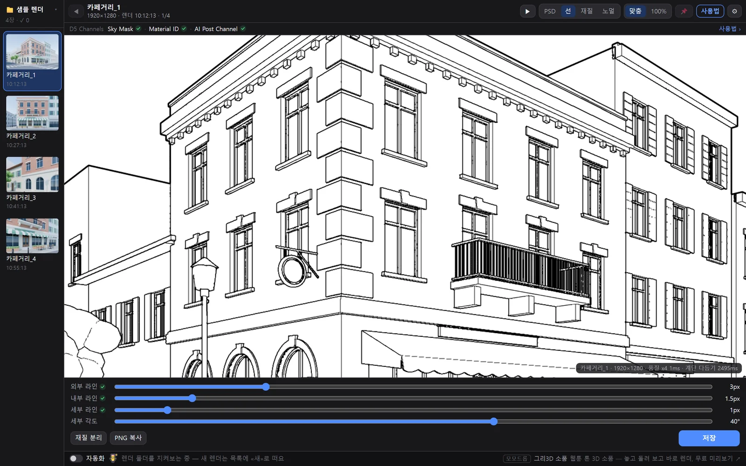Click the 저장 save button

709,438
